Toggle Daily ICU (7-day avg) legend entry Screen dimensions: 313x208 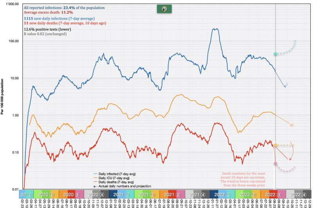113,178
